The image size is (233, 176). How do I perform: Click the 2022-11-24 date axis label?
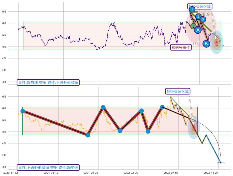(x=211, y=173)
